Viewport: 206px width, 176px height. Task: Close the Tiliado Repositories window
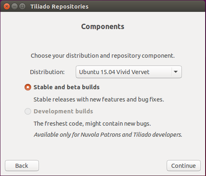coord(7,7)
